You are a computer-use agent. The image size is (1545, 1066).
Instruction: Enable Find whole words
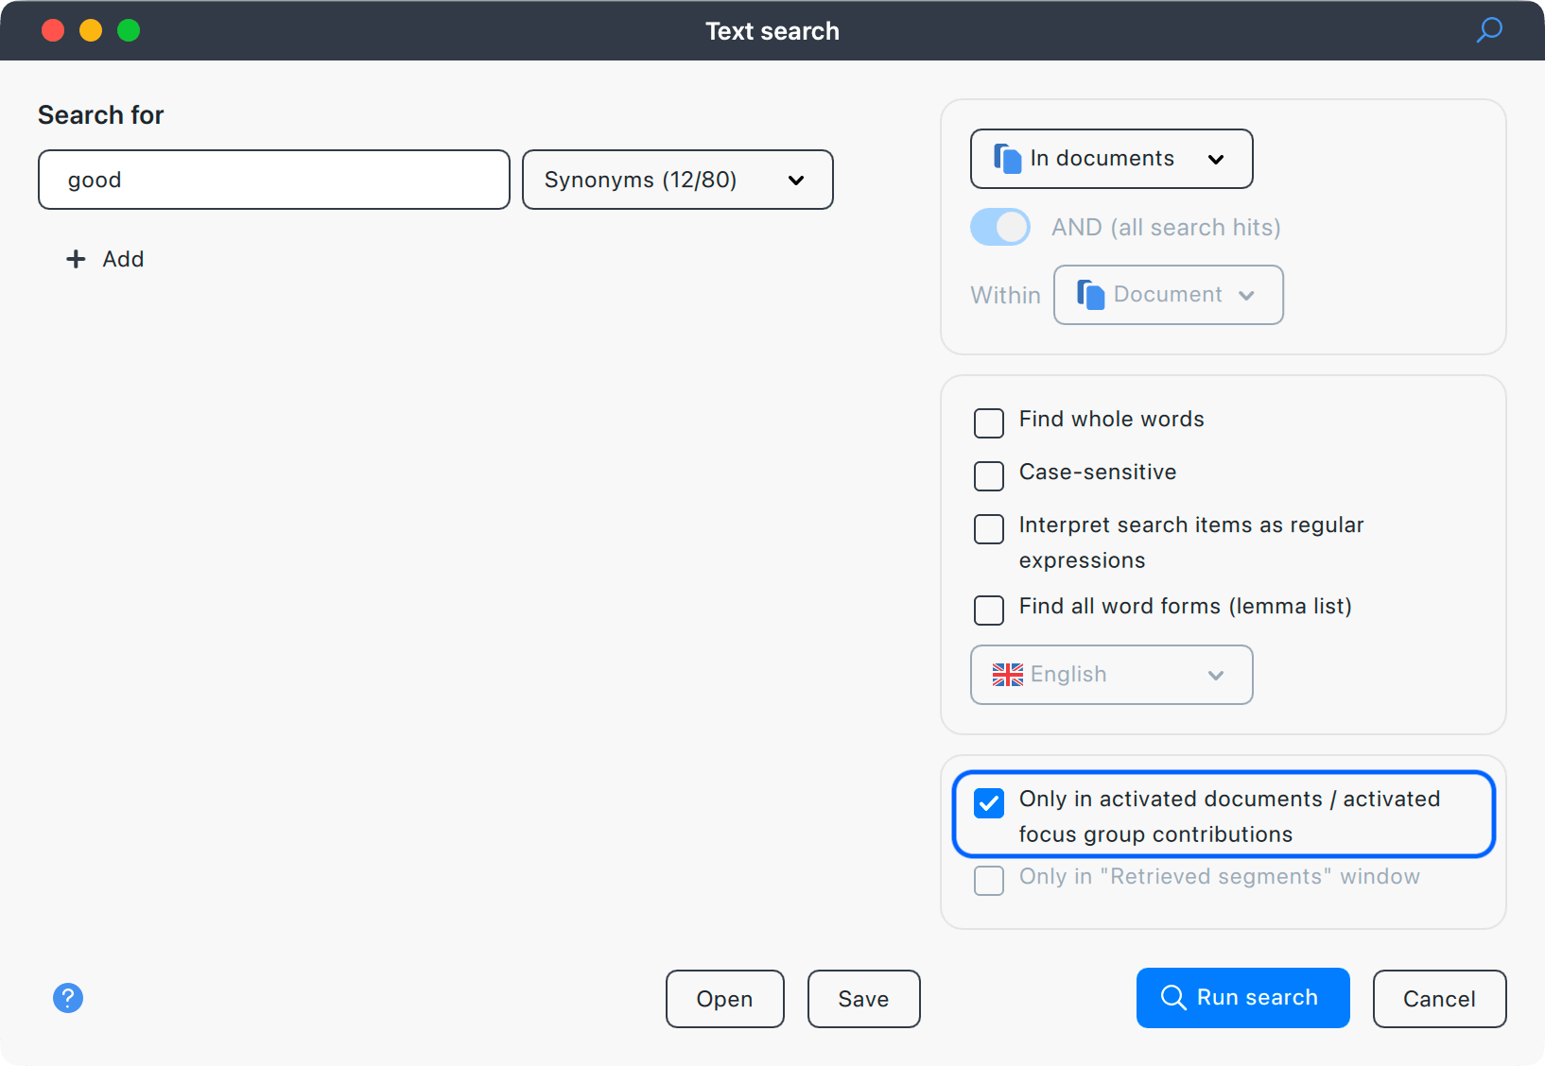tap(988, 423)
